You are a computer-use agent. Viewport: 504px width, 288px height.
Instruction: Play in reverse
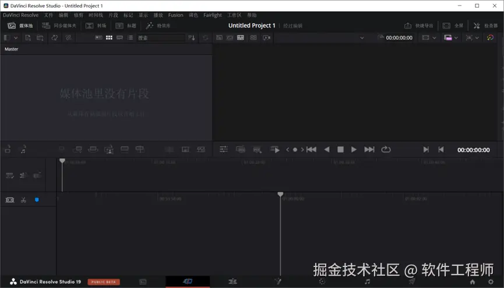(327, 149)
